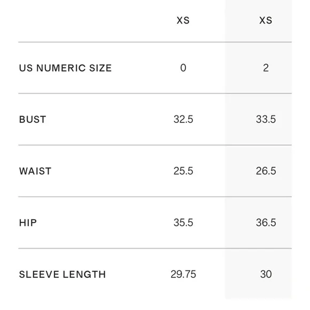Click bust measurement 33.5
310x310 pixels.
tap(266, 119)
